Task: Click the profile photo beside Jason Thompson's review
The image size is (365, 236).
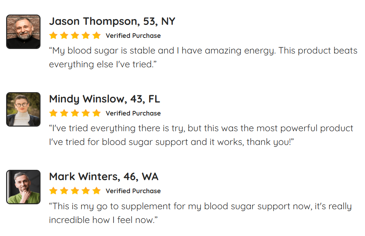Action: pyautogui.click(x=23, y=32)
